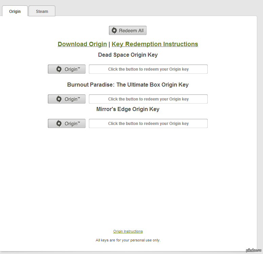Screen dimensions: 263x254
Task: Redeem the Burnout Paradise Origin key button
Action: [67, 99]
